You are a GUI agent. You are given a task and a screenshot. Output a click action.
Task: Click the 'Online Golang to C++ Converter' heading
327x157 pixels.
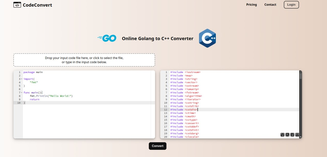tap(158, 39)
